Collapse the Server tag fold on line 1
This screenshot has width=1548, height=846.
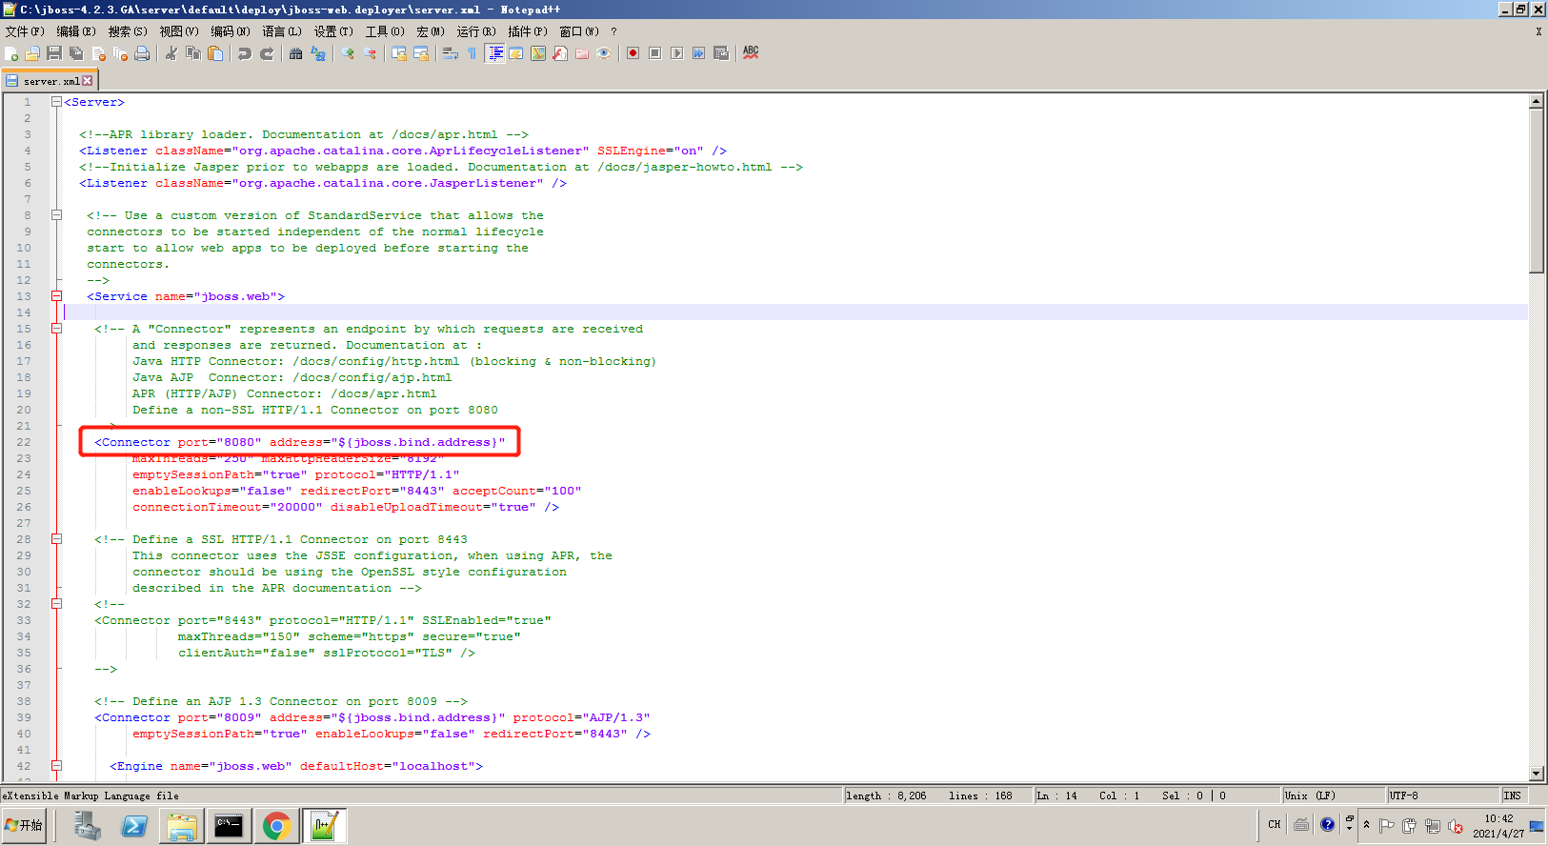(56, 102)
